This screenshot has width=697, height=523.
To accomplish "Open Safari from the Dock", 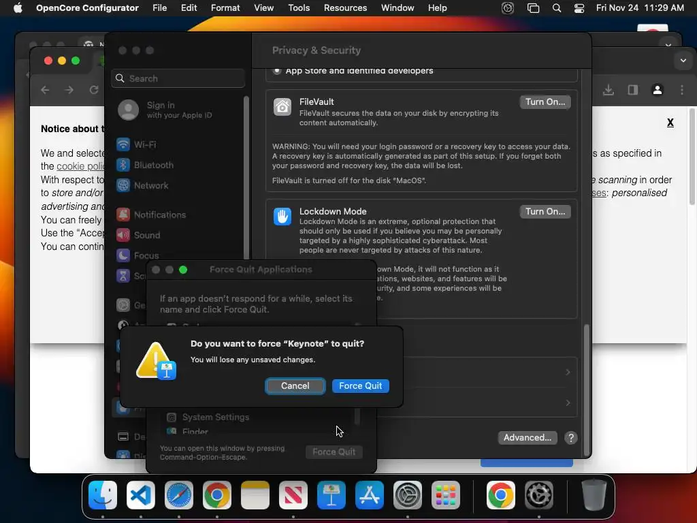I will pyautogui.click(x=179, y=495).
